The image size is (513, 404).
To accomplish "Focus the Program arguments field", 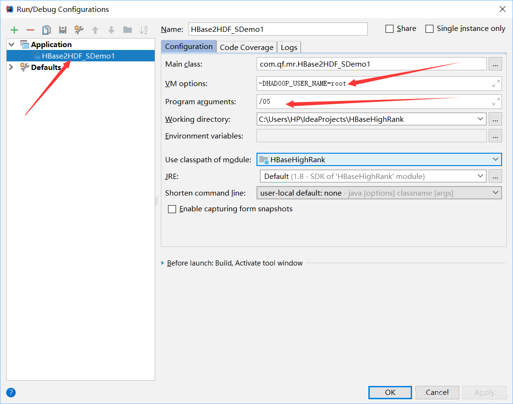I will point(379,102).
